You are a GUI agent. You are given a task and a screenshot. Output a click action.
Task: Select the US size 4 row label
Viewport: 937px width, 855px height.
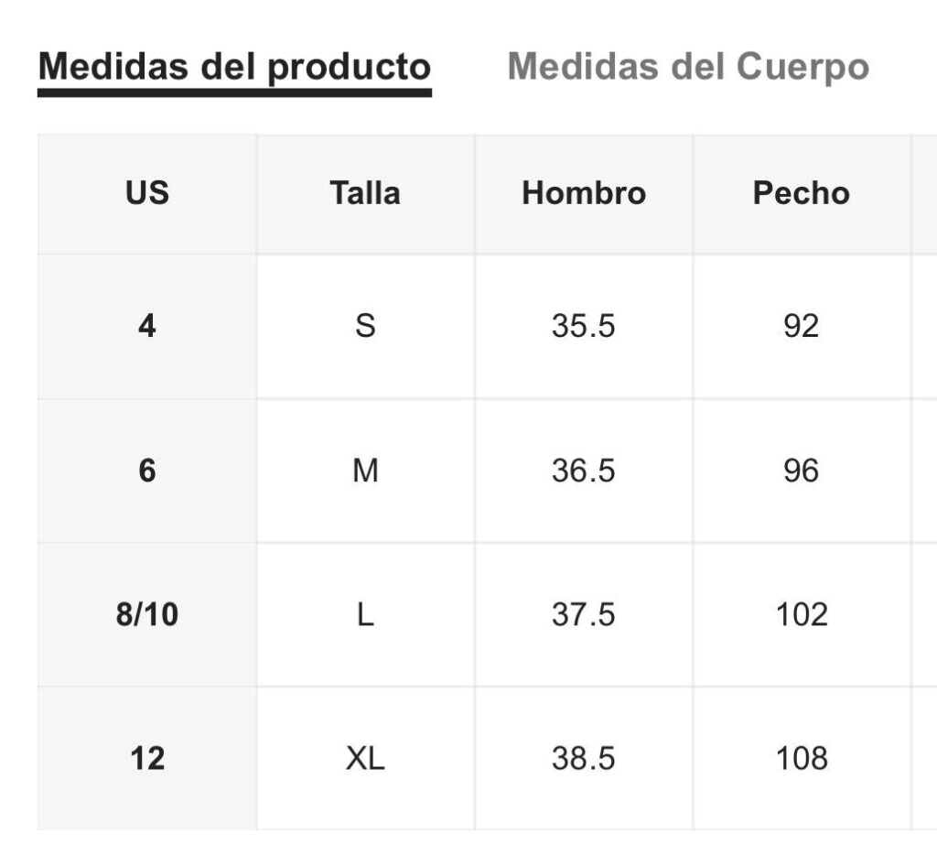(x=147, y=327)
